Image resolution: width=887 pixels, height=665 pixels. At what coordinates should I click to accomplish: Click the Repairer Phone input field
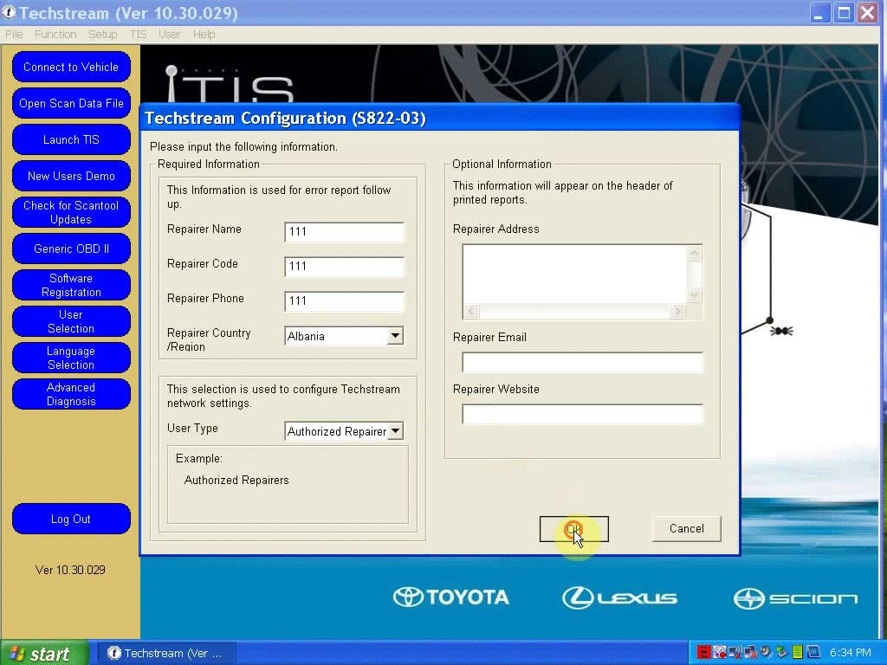[344, 300]
